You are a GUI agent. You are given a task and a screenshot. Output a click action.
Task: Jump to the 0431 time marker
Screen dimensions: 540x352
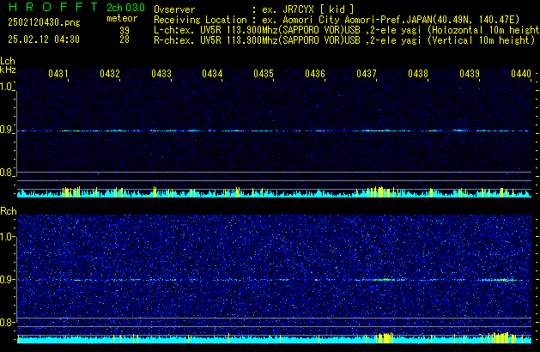(58, 74)
